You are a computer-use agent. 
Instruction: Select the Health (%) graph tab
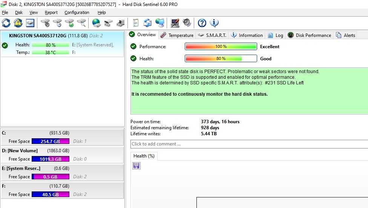[x=144, y=156]
